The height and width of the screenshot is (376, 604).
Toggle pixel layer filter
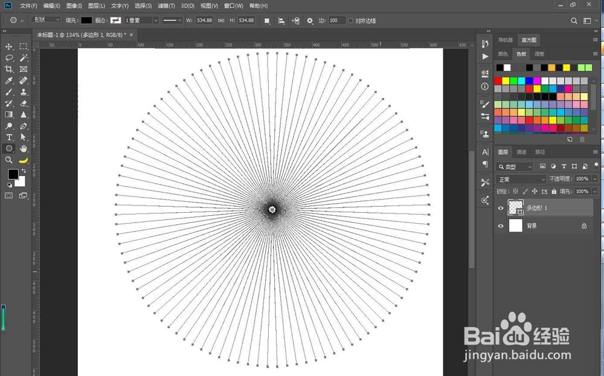click(542, 166)
